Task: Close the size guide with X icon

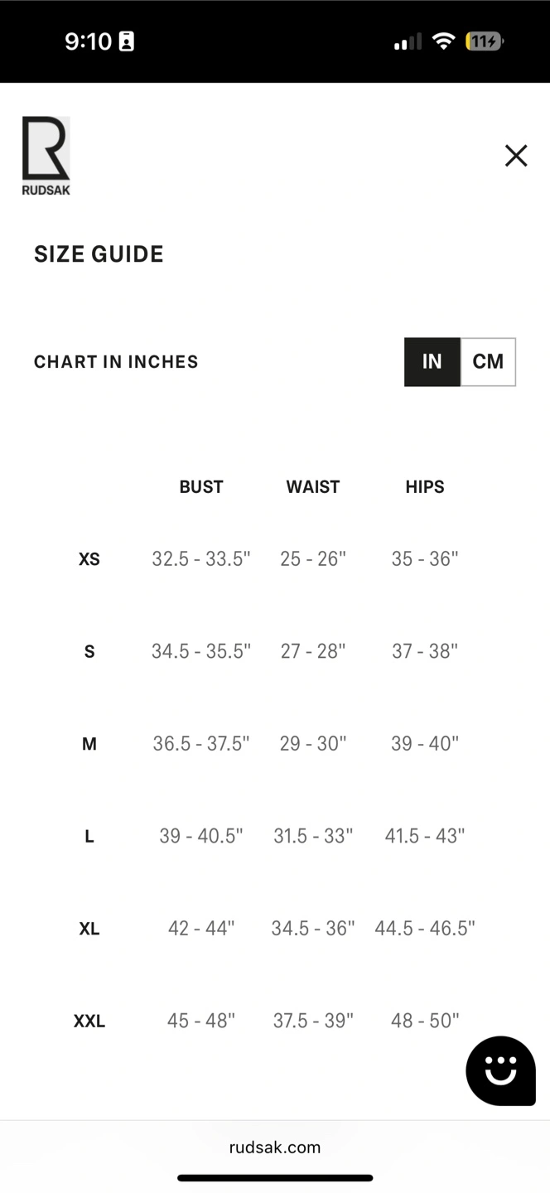Action: pos(516,156)
